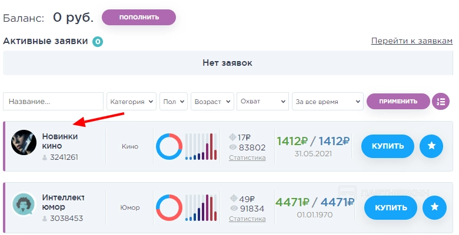The height and width of the screenshot is (235, 459).
Task: Click the 83802 reach value
Action: (x=252, y=147)
